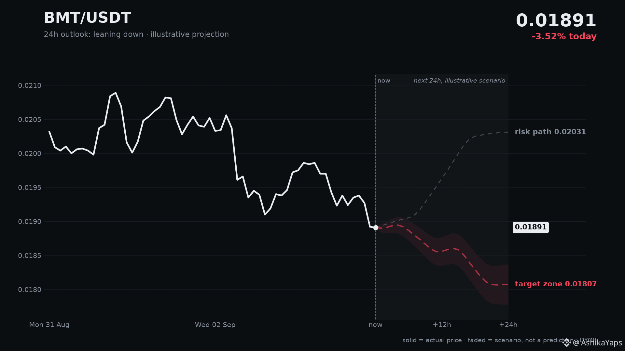Click the @AshikaYaps watermark handle
Image resolution: width=625 pixels, height=351 pixels.
point(597,343)
